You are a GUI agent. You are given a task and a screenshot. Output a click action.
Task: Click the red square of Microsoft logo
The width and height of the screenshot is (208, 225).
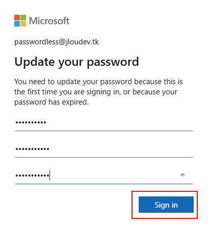coord(17,17)
